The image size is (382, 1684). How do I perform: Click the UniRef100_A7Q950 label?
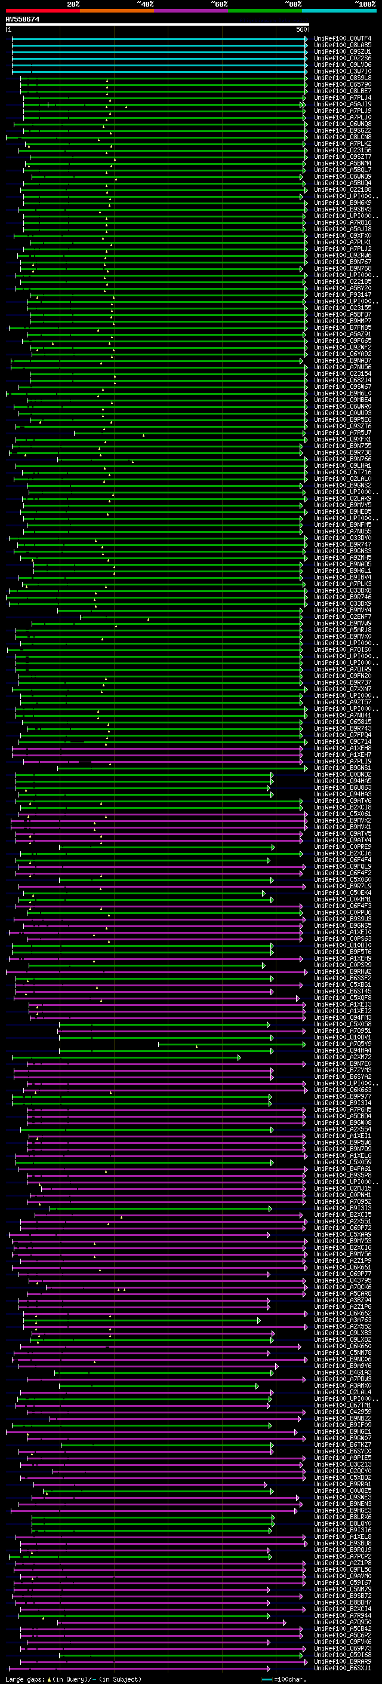pyautogui.click(x=343, y=1622)
